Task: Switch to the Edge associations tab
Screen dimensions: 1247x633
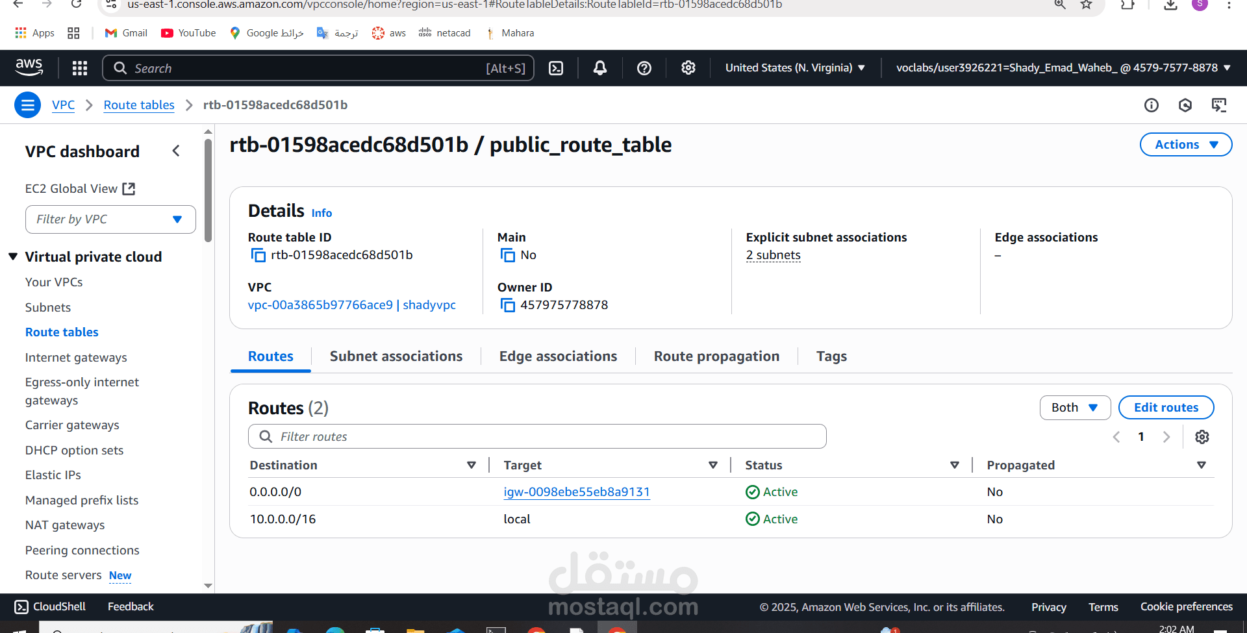Action: click(x=558, y=356)
